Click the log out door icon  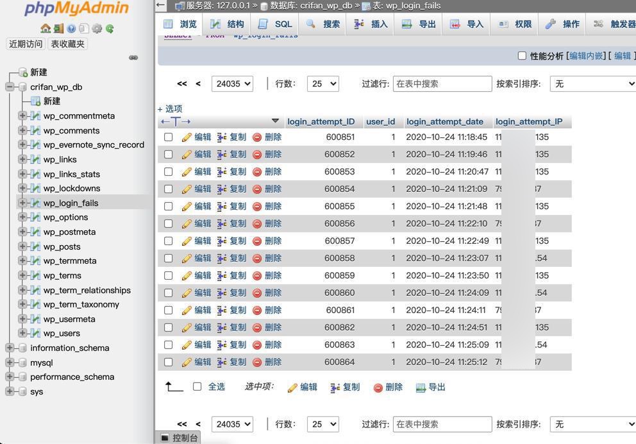[59, 28]
